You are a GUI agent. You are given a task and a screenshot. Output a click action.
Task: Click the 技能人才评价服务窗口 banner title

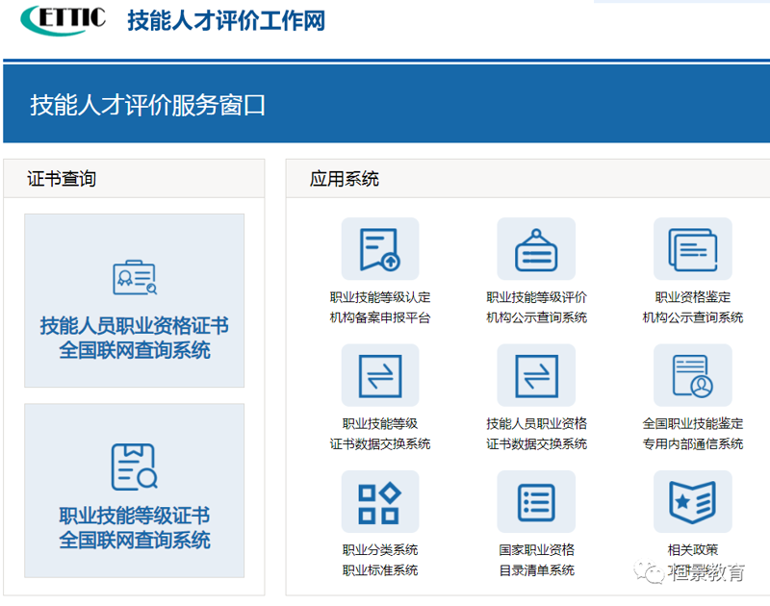click(x=148, y=105)
